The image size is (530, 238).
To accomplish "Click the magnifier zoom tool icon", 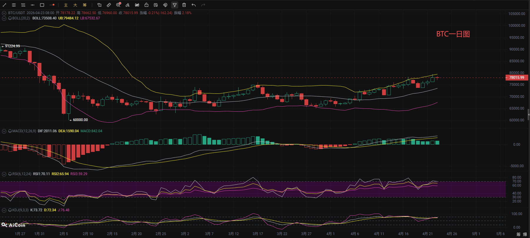I will [118, 5].
